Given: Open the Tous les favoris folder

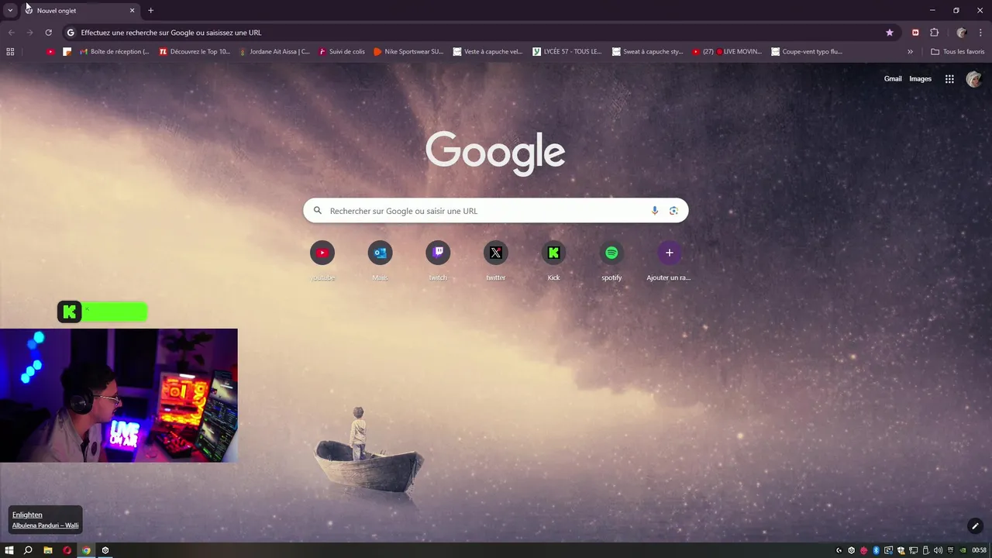Looking at the screenshot, I should 957,52.
